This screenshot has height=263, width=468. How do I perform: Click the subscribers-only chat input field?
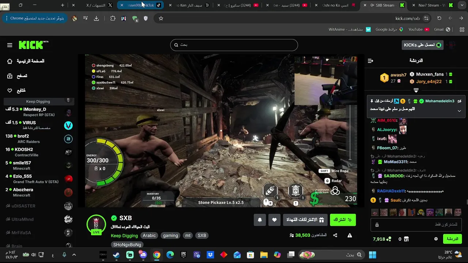click(x=416, y=225)
